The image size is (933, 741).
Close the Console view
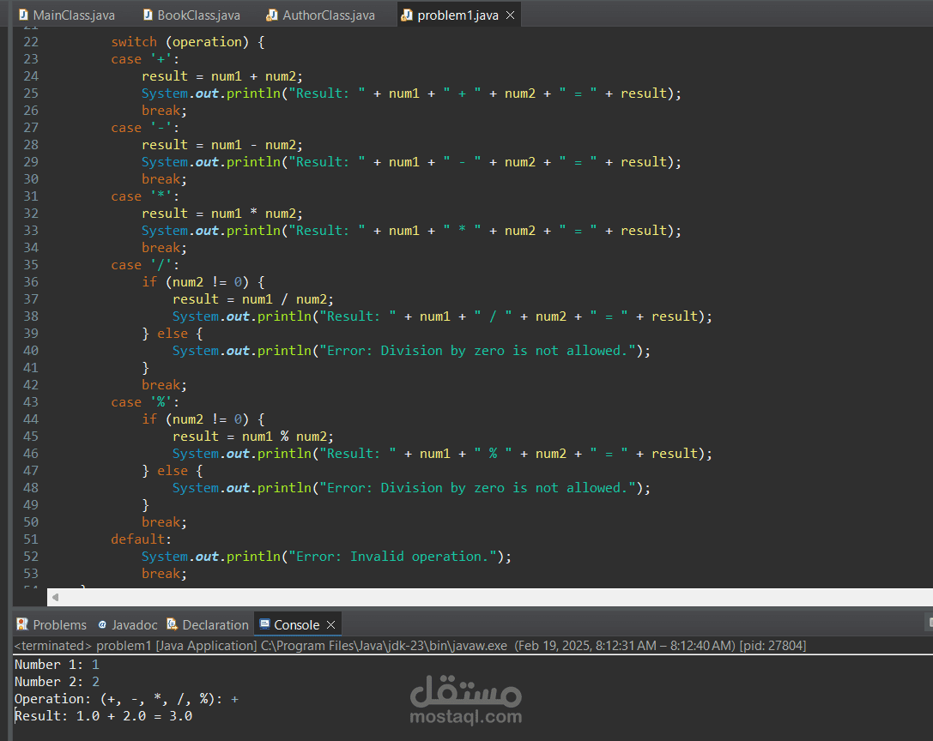coord(330,624)
